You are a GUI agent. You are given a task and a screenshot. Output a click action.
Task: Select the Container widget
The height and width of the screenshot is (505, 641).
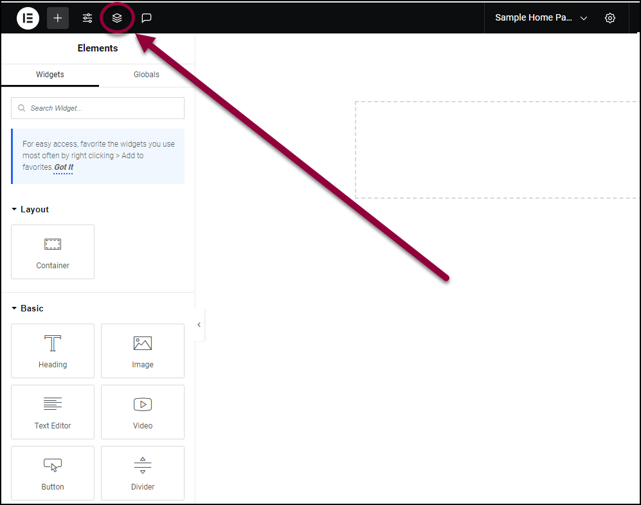point(53,252)
